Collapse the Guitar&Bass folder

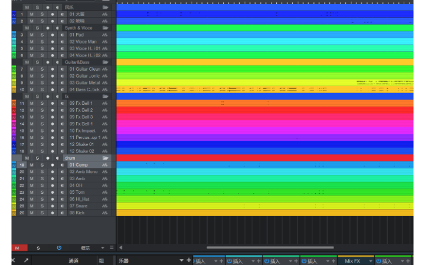point(106,62)
